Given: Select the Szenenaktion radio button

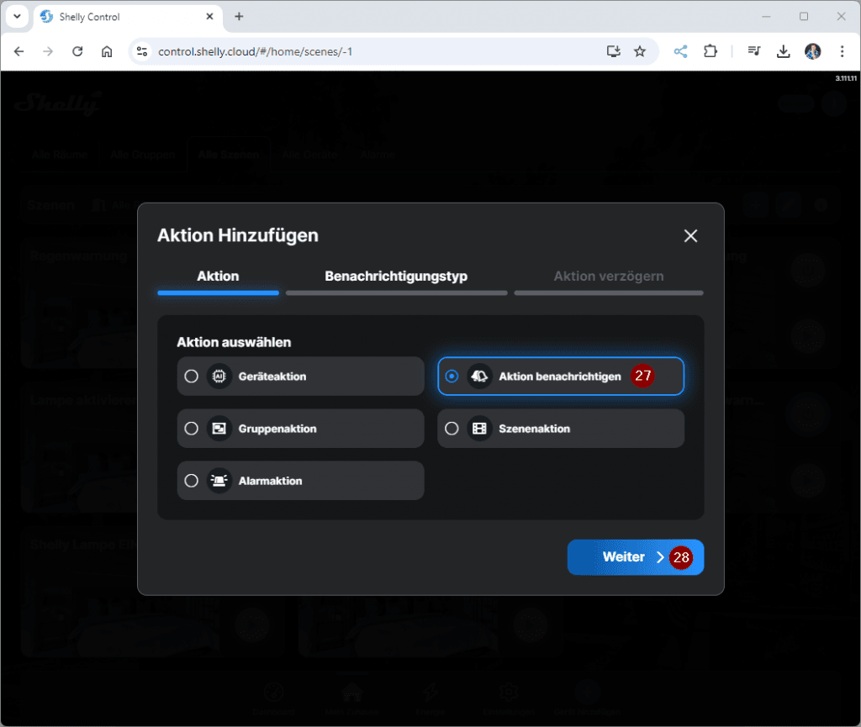Looking at the screenshot, I should point(452,429).
